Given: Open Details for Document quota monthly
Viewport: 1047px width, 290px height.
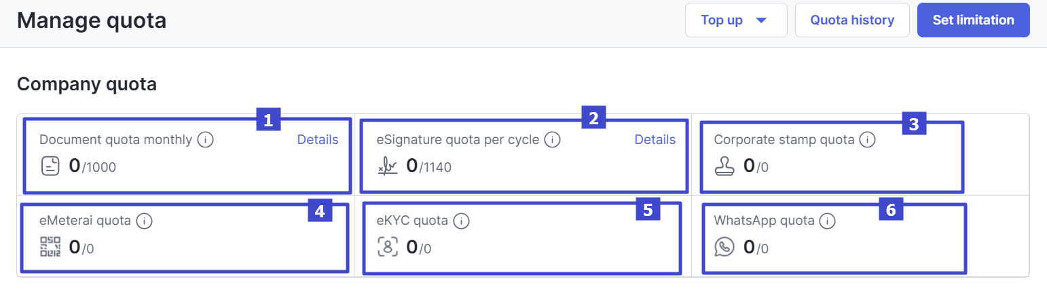Looking at the screenshot, I should pos(318,139).
